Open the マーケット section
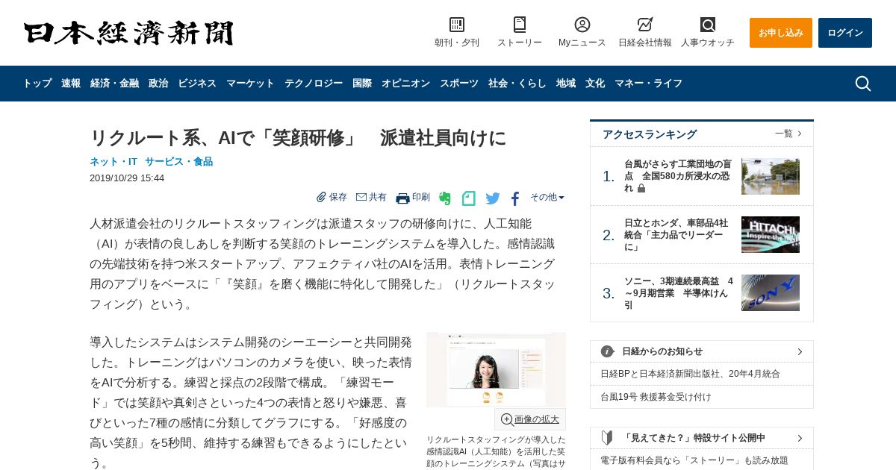 pos(250,84)
